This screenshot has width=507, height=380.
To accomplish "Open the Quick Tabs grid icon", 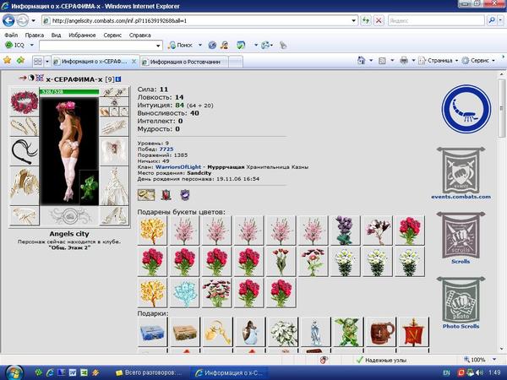I will [x=38, y=62].
